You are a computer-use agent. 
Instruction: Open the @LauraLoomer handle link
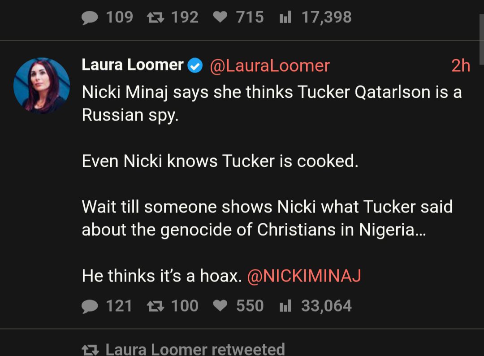269,65
